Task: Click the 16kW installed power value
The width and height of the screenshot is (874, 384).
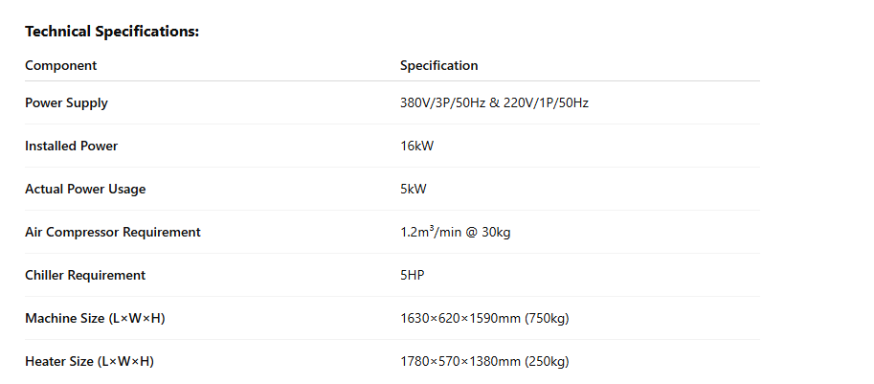Action: tap(417, 146)
